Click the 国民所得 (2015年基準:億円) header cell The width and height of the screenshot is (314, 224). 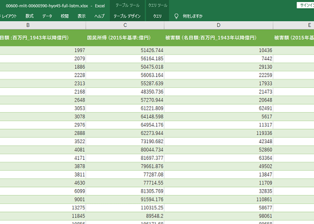click(125, 38)
